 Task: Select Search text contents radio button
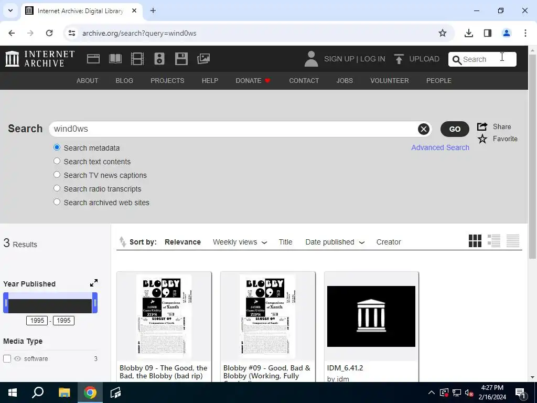(57, 161)
